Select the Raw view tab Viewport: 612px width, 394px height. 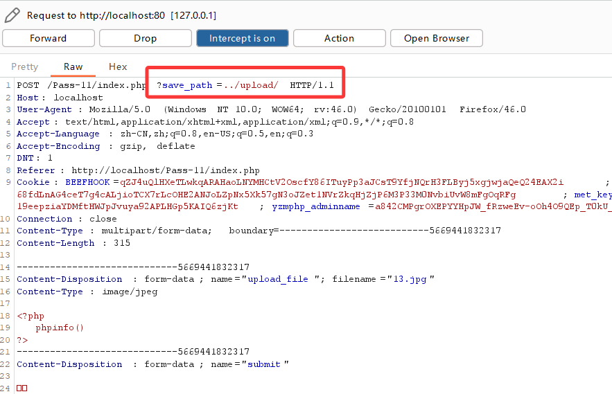(x=73, y=66)
